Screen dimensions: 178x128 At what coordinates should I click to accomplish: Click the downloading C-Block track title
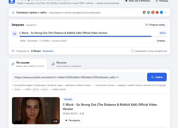tap(63, 33)
